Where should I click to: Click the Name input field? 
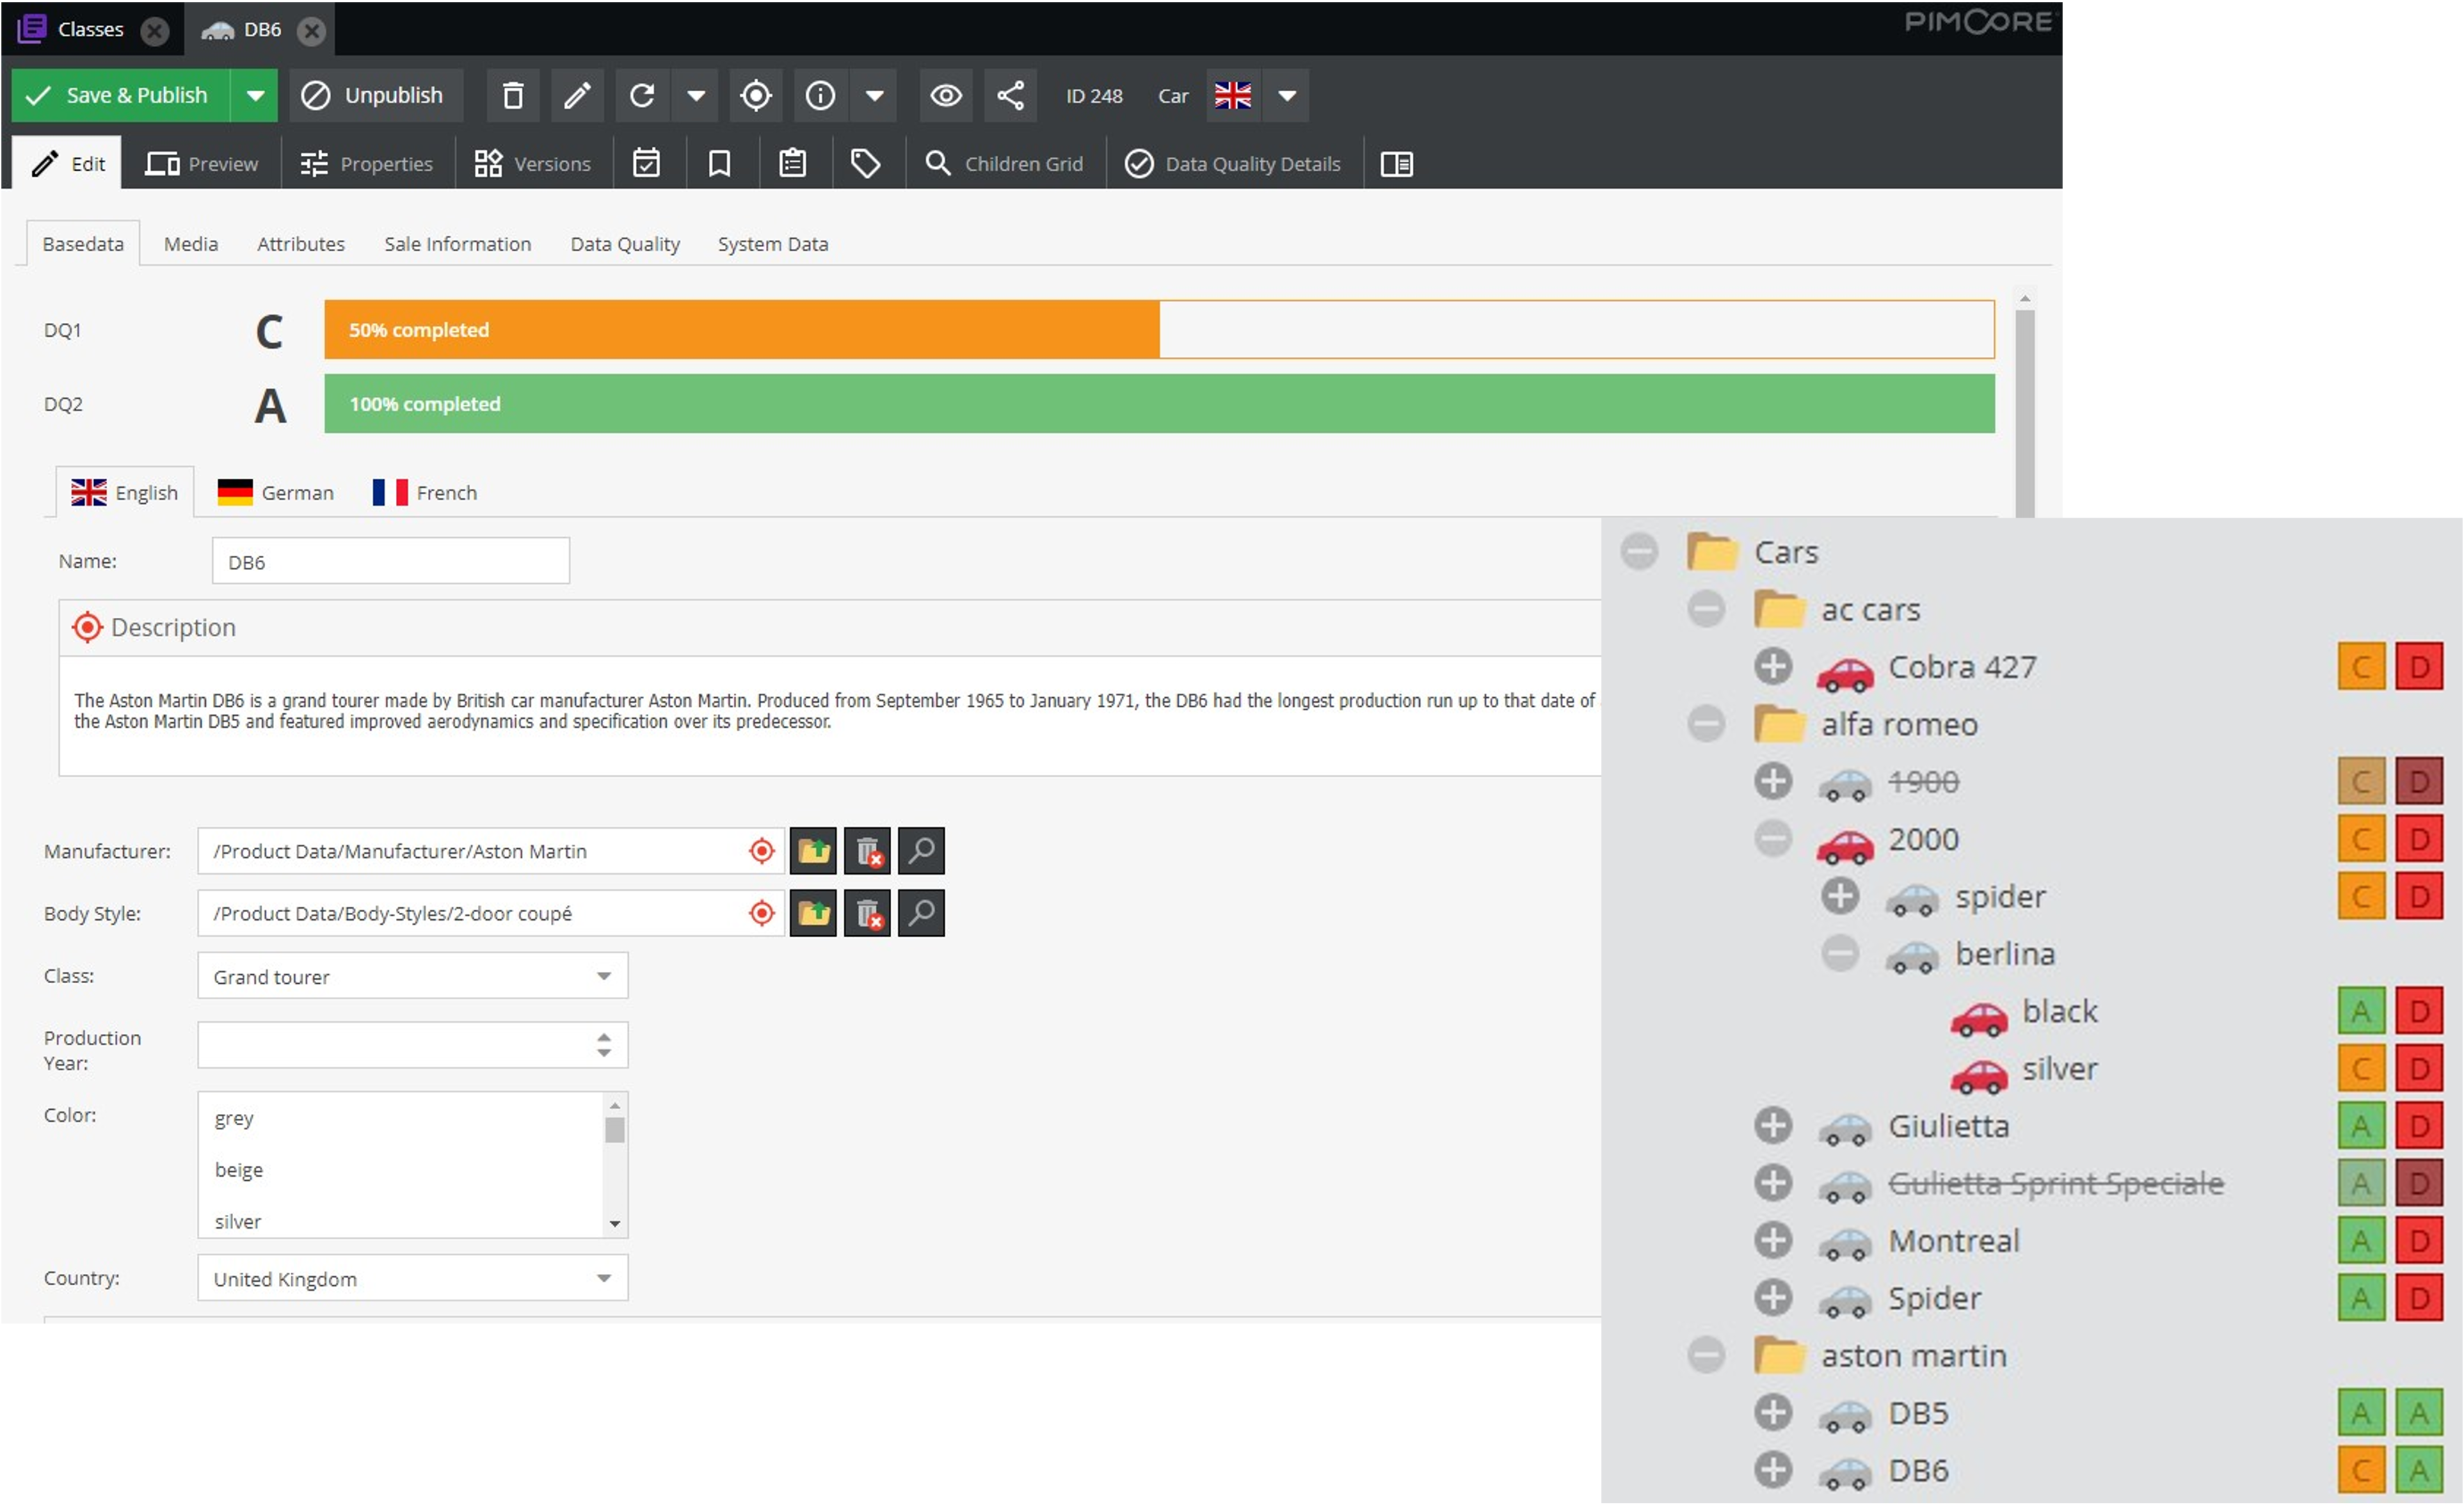point(391,561)
